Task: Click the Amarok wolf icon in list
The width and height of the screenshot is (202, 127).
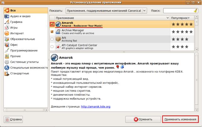Action: pos(58,24)
